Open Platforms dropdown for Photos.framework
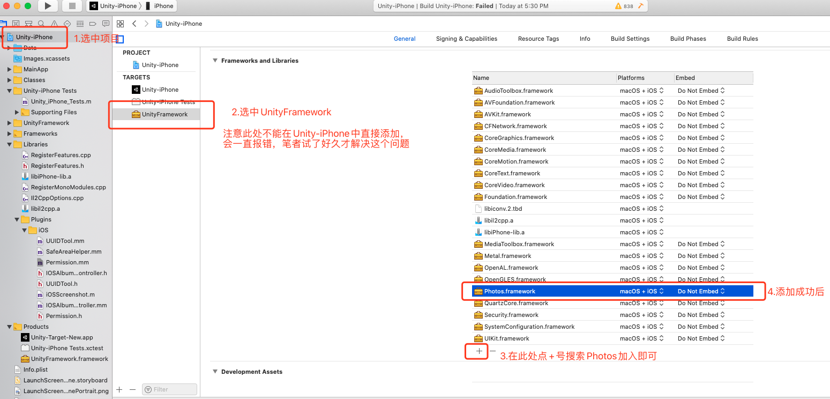Viewport: 830px width, 399px height. click(642, 291)
